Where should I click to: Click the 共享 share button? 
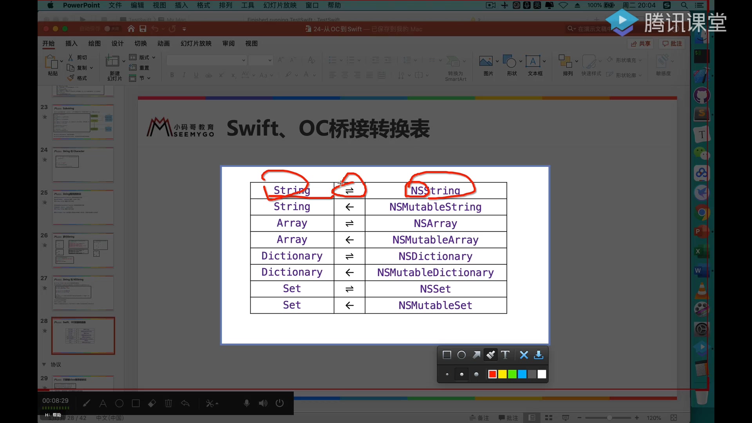coord(640,43)
